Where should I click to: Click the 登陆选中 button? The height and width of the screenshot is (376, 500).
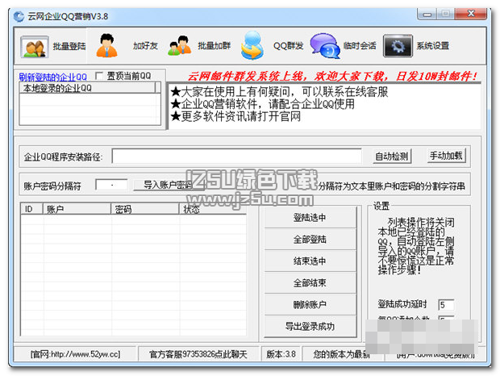point(310,218)
